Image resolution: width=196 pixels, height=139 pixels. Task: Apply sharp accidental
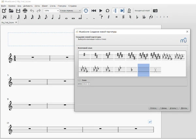click(x=123, y=17)
